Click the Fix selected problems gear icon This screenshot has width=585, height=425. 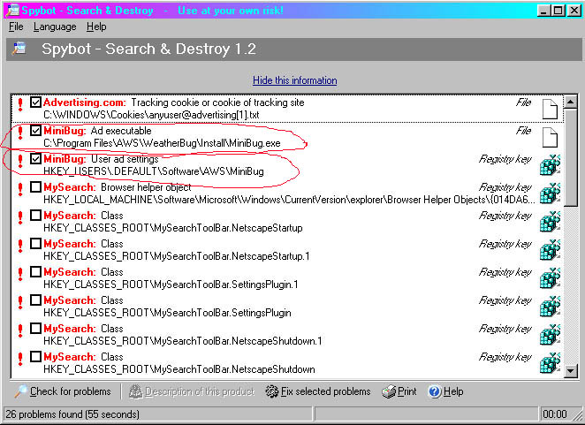click(x=272, y=391)
